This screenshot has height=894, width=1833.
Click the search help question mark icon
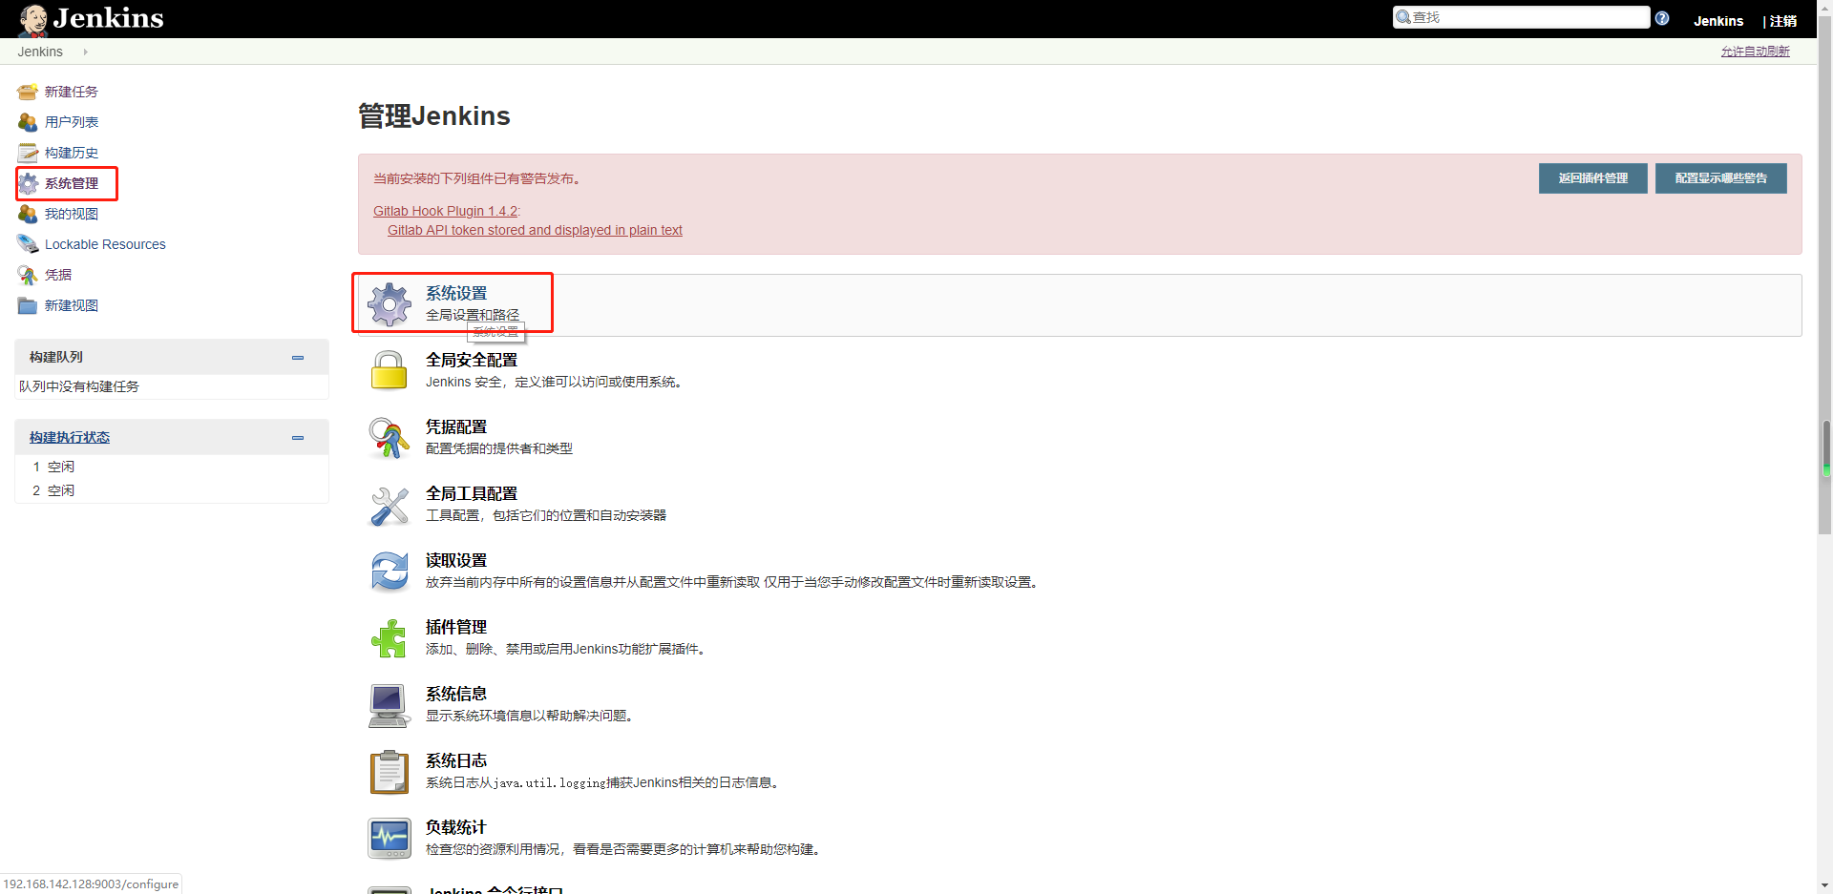1662,18
